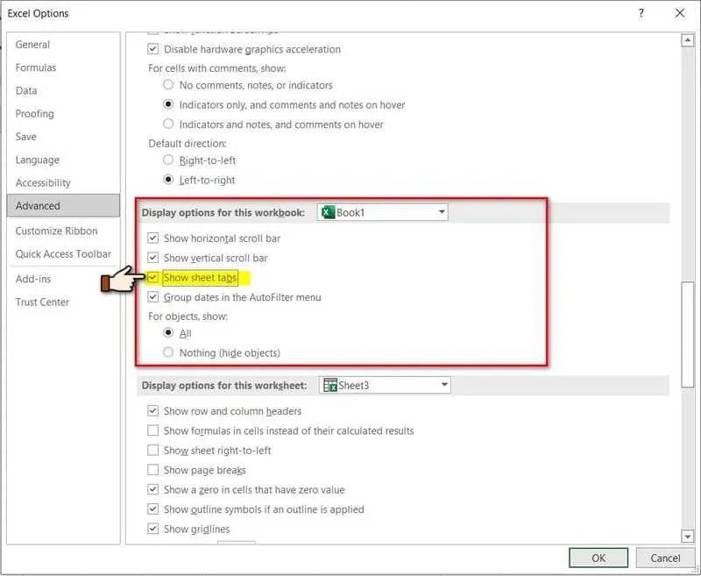The height and width of the screenshot is (576, 701).
Task: Click the worksheet icon beside Sheet3
Action: click(332, 384)
